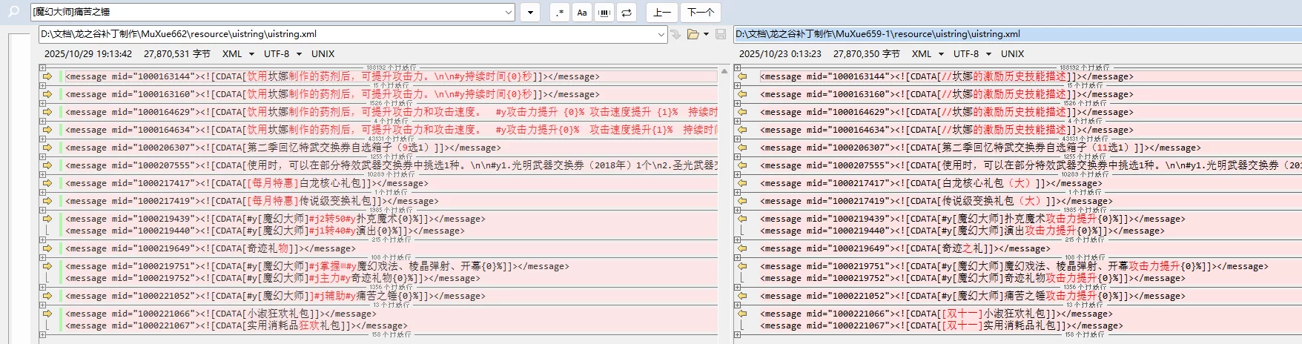Copy left line 1000219751 to right
The height and width of the screenshot is (344, 1302).
pos(47,266)
